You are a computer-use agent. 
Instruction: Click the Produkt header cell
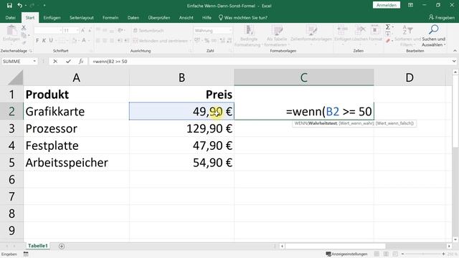[x=76, y=95]
